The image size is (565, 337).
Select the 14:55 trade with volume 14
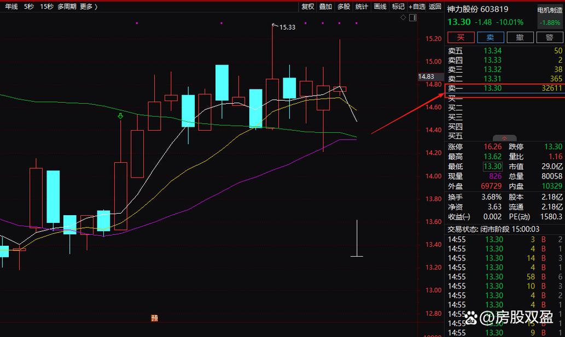[504, 258]
